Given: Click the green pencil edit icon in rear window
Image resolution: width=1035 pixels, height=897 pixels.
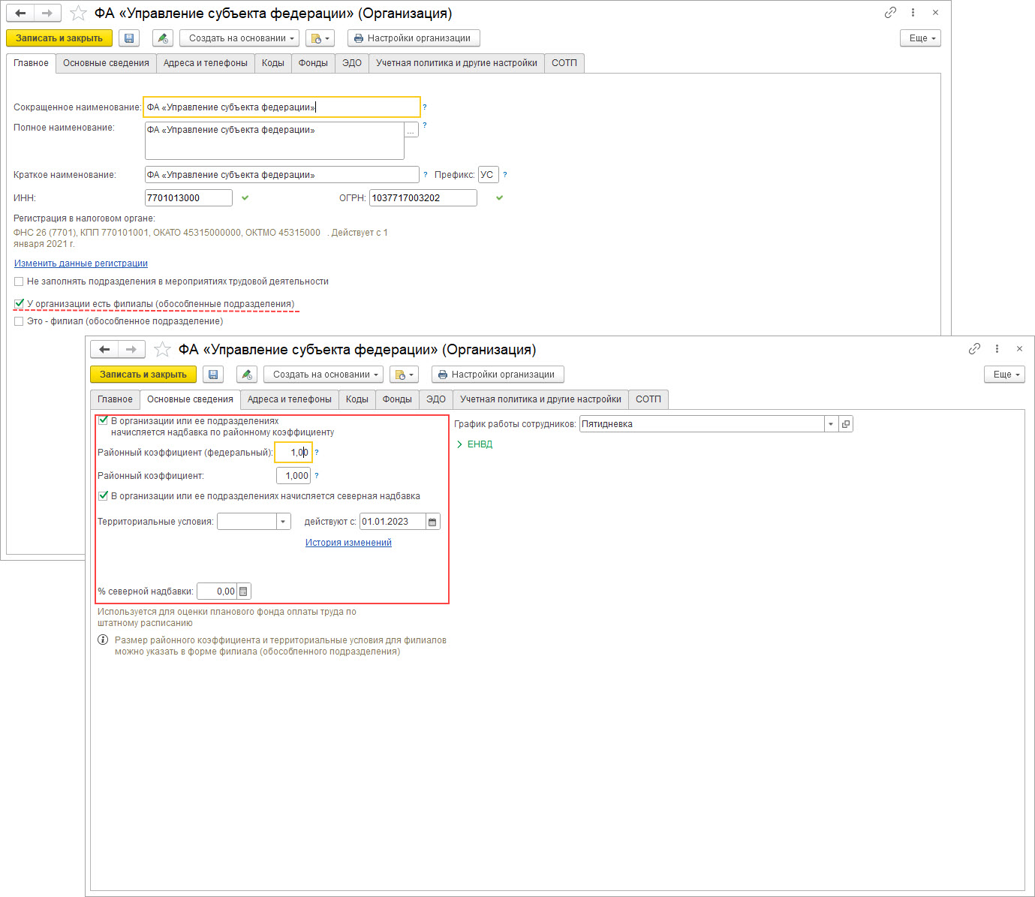Looking at the screenshot, I should pos(163,38).
